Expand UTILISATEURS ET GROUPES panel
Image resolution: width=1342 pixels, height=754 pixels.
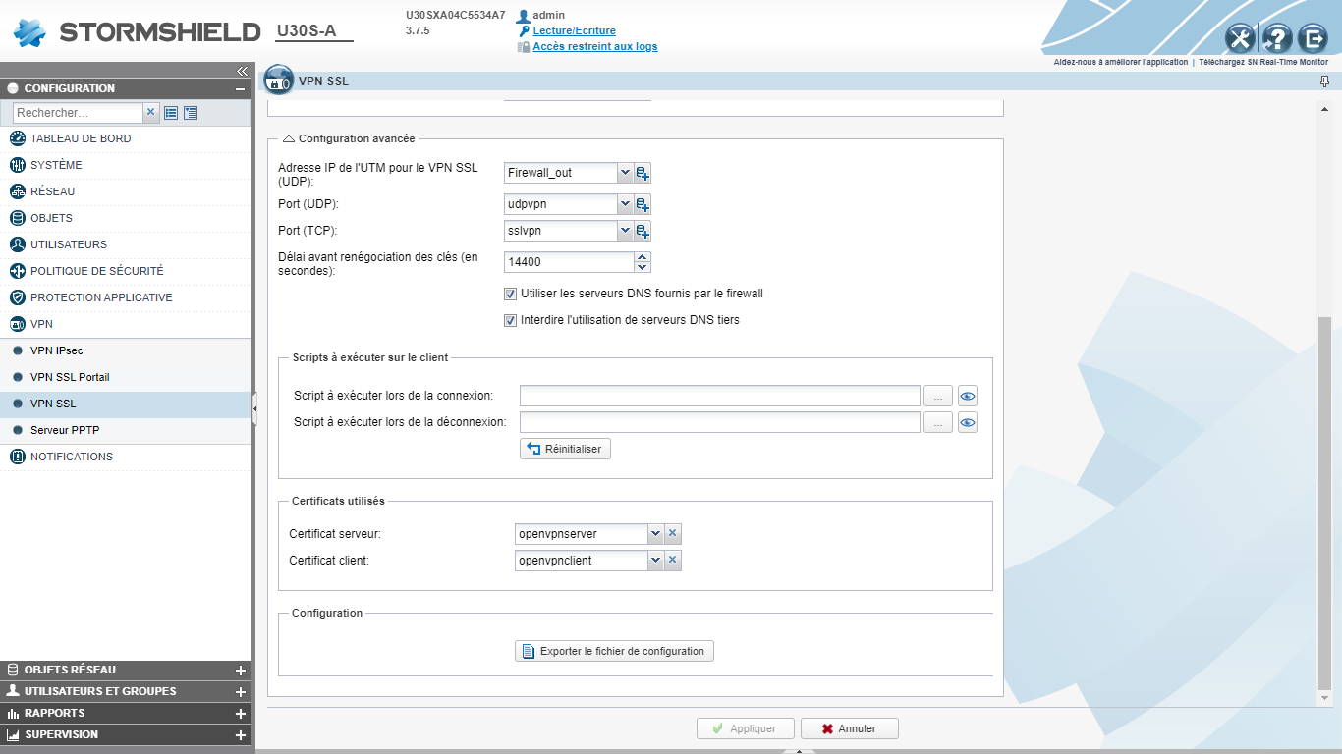coord(241,692)
